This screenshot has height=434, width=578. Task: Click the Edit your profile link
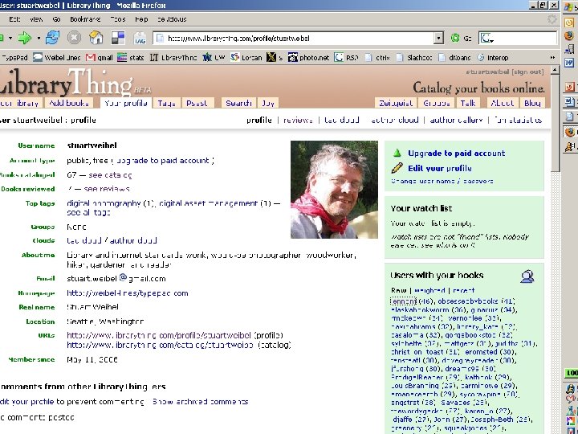pyautogui.click(x=440, y=168)
